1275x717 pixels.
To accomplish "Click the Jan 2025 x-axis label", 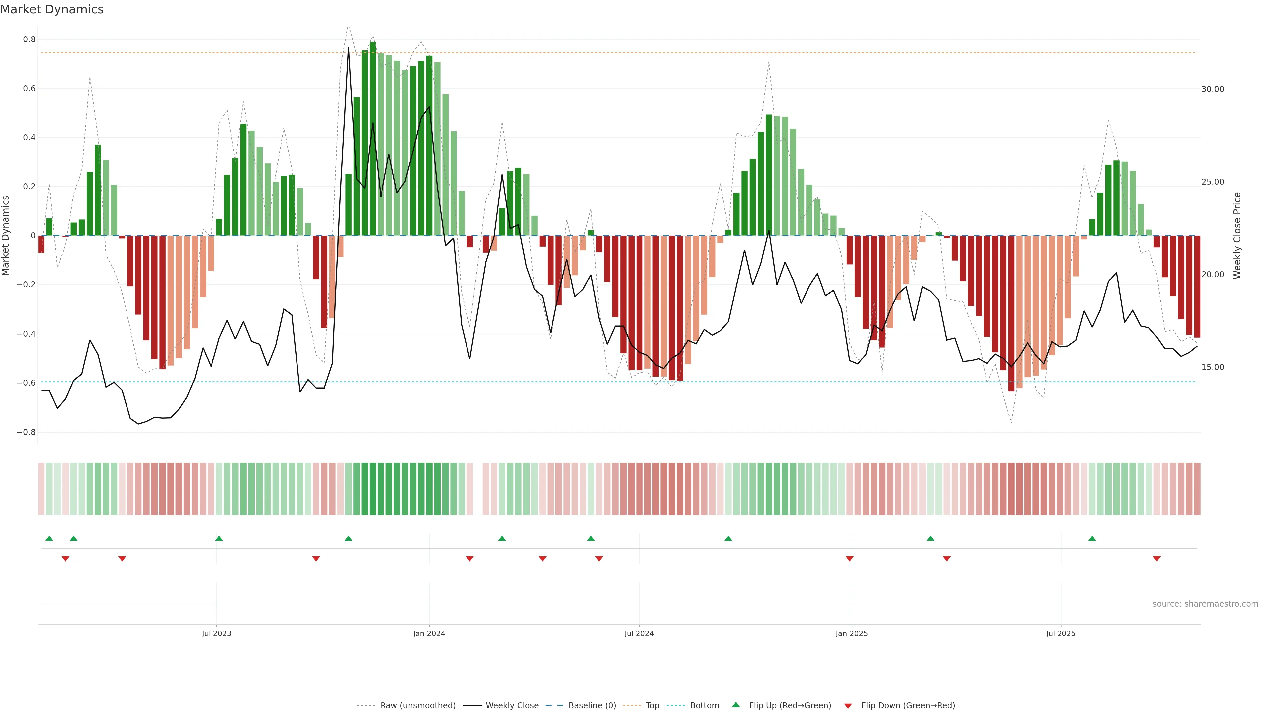I will point(851,633).
